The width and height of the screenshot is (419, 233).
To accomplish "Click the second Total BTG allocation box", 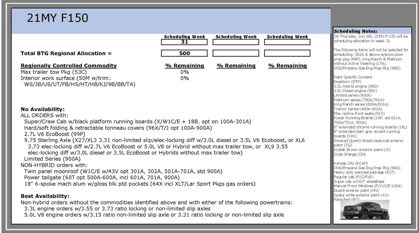I will click(x=236, y=53).
